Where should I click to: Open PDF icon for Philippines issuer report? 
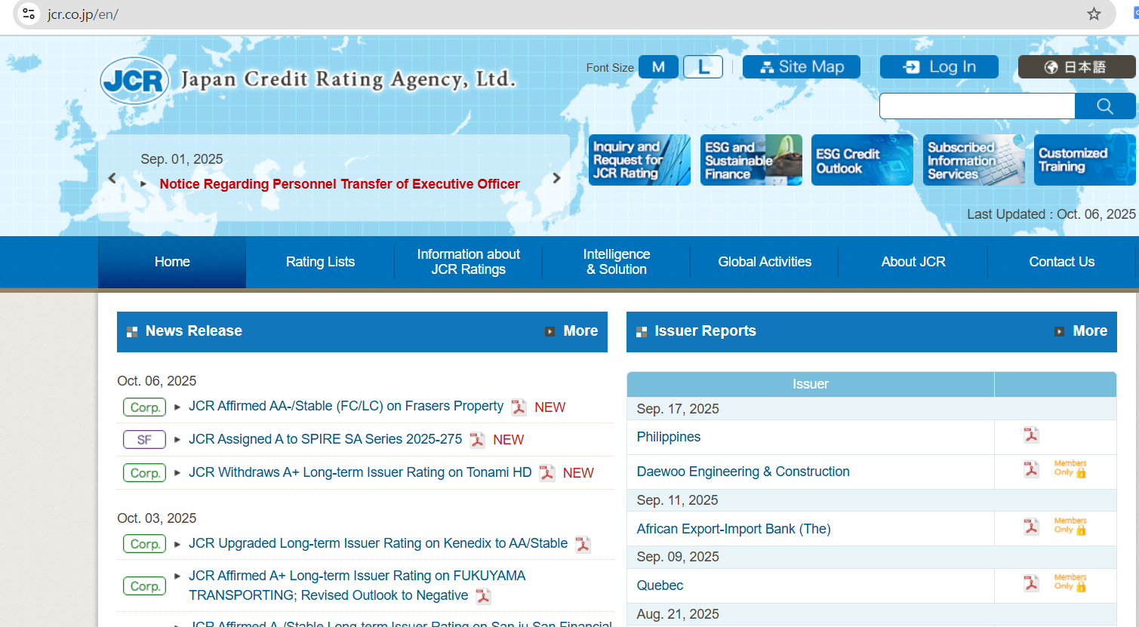click(1031, 435)
